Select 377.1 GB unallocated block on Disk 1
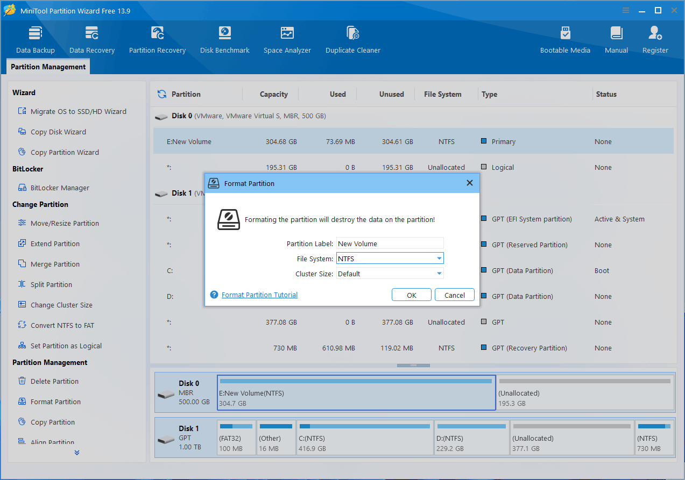Viewport: 685px width, 480px height. (571, 438)
